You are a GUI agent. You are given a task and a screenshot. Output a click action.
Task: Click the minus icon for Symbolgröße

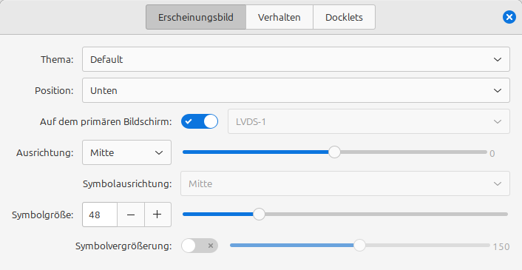pos(131,215)
